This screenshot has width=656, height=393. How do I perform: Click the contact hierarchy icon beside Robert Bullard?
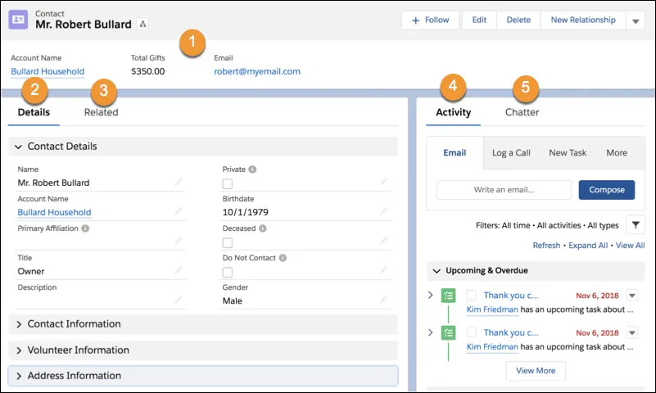[x=143, y=25]
